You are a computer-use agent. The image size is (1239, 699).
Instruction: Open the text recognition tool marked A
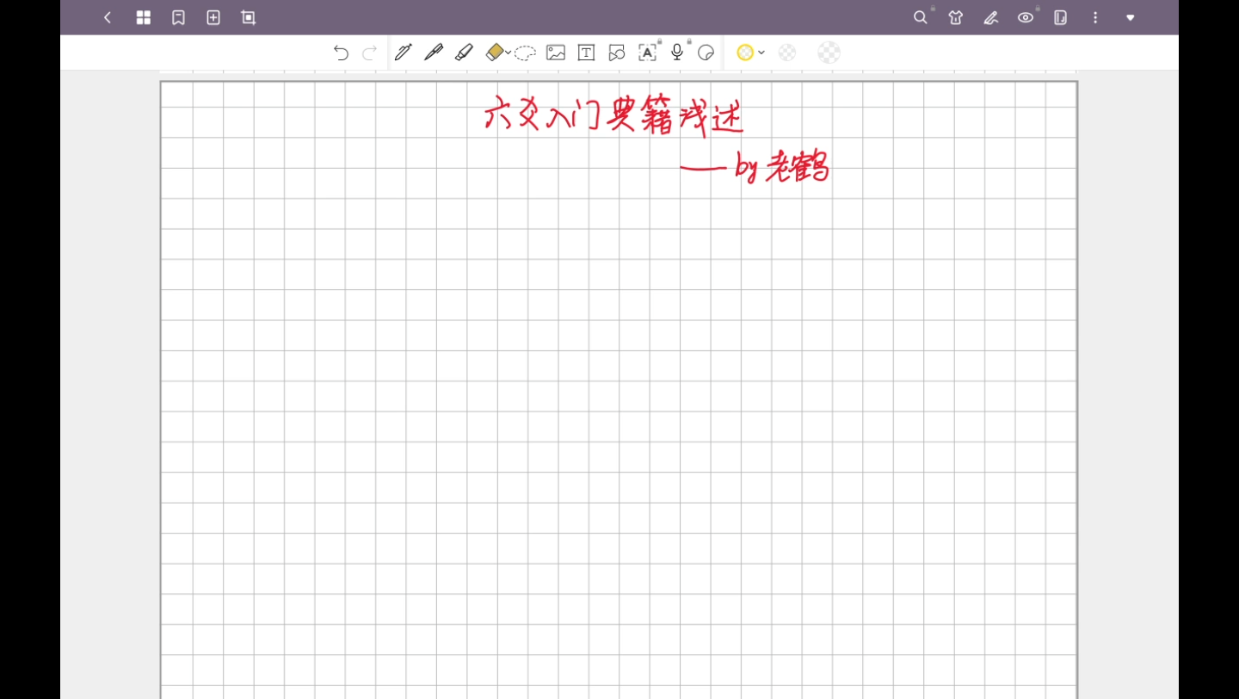pos(647,53)
